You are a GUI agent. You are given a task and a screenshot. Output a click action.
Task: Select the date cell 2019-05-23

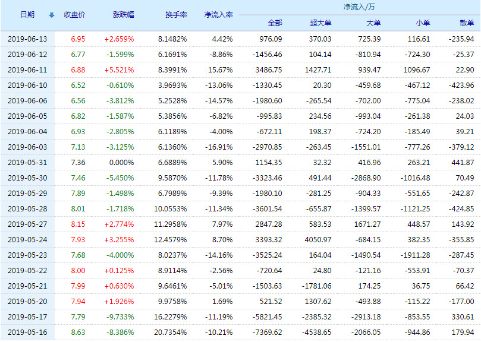pyautogui.click(x=27, y=255)
